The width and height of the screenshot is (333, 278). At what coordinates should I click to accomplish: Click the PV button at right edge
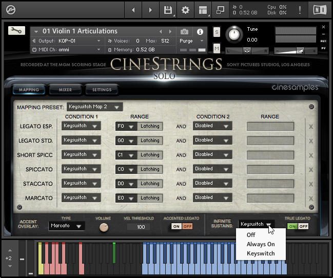click(x=323, y=48)
